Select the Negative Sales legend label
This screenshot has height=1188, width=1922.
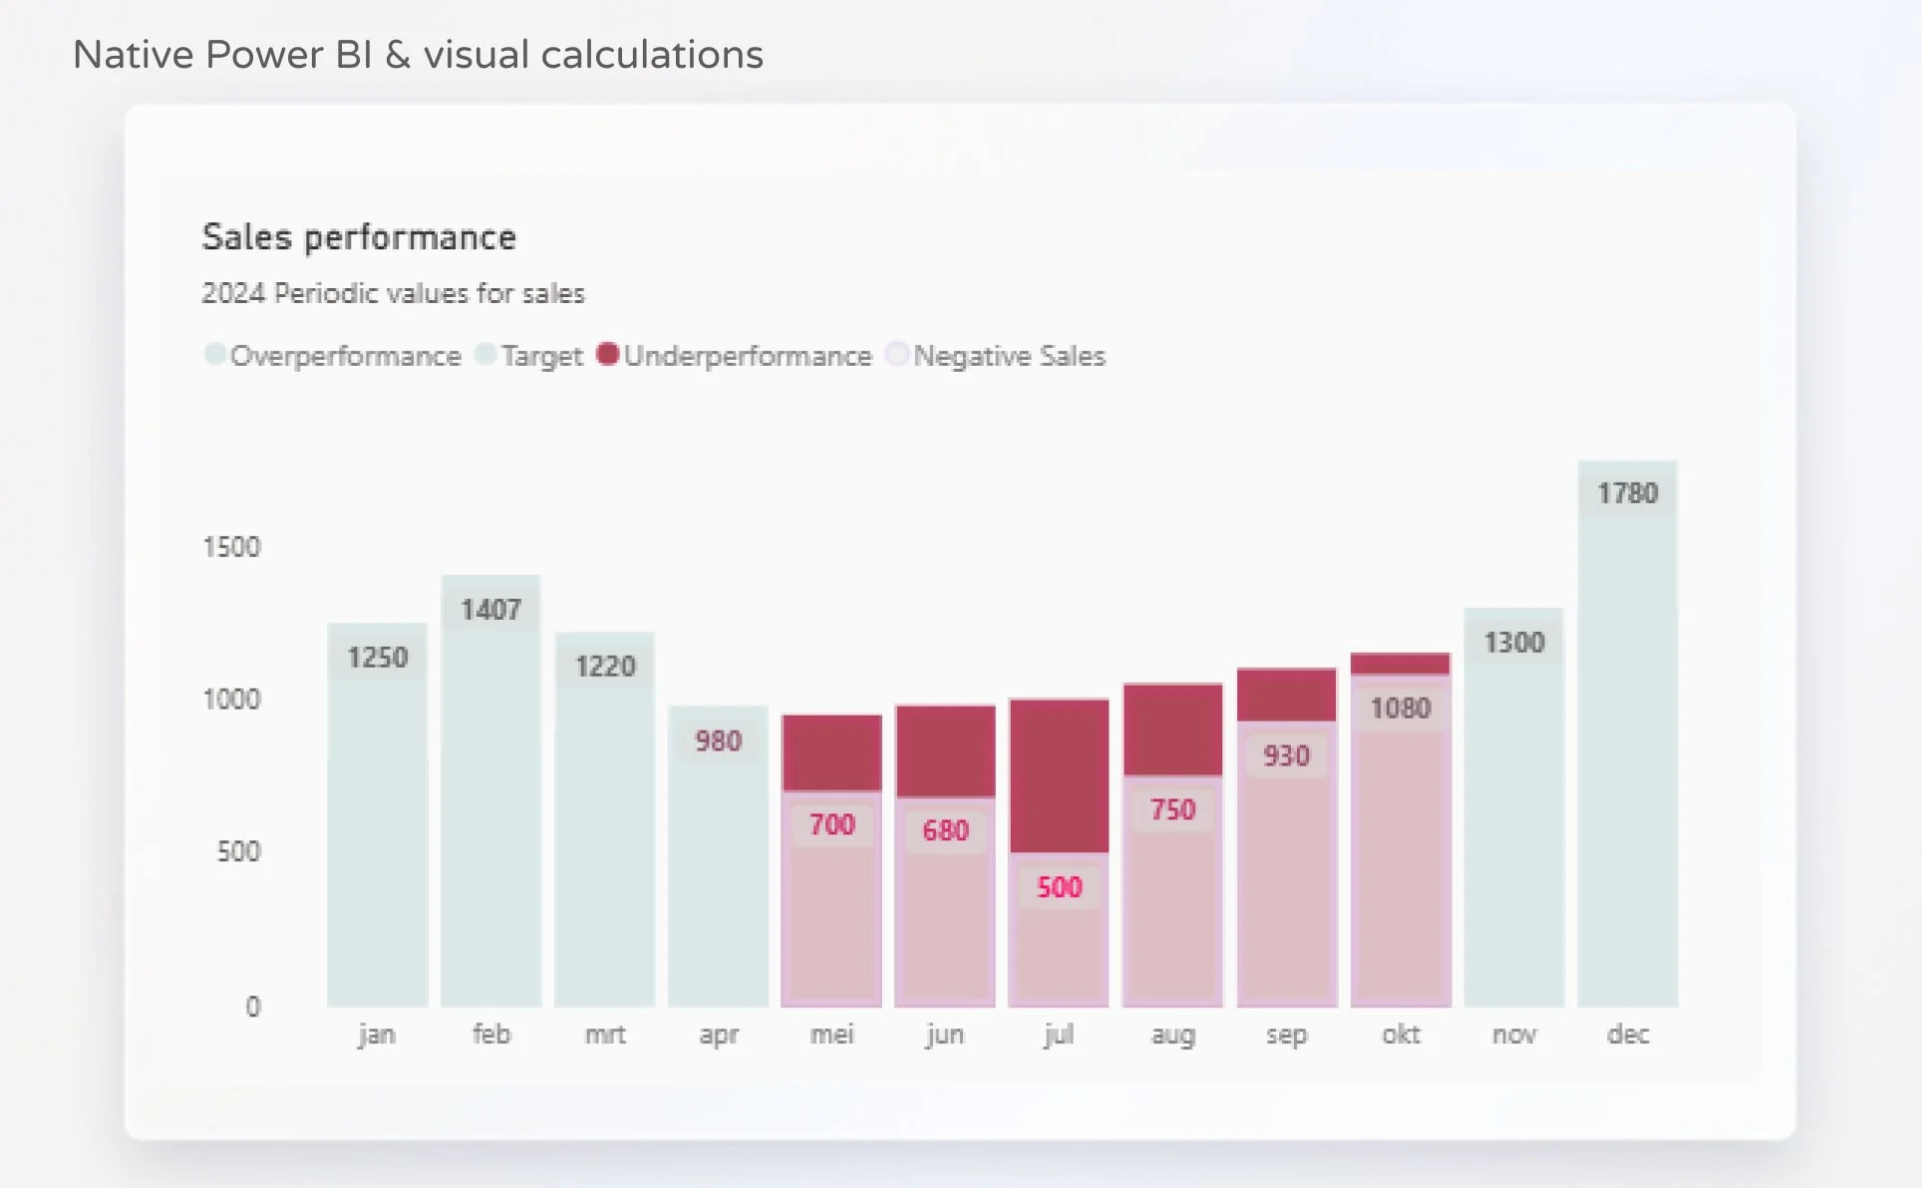[x=1009, y=356]
